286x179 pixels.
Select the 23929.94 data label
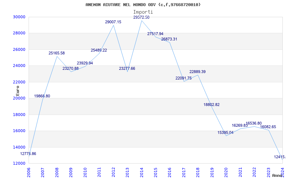(x=85, y=63)
